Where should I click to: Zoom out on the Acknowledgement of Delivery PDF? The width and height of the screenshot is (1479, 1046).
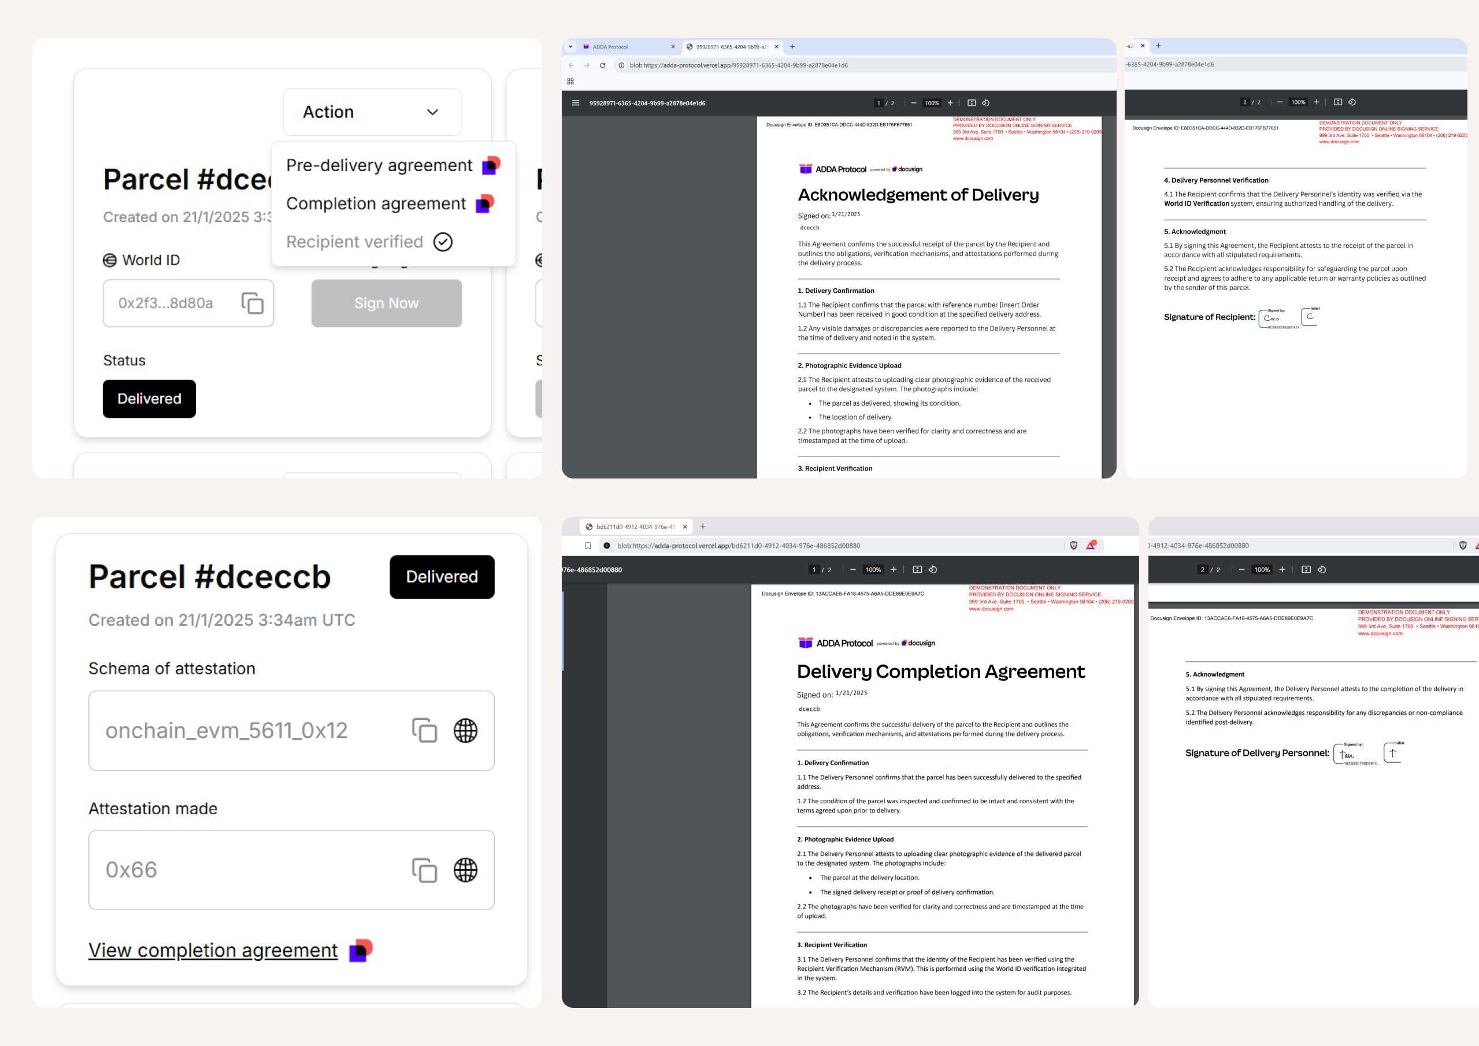pos(913,103)
